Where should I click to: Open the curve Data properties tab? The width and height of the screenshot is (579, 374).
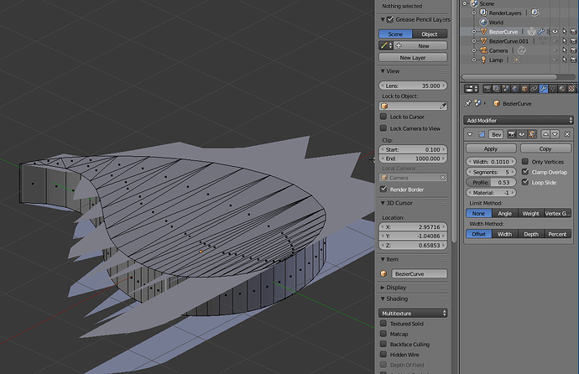point(553,89)
